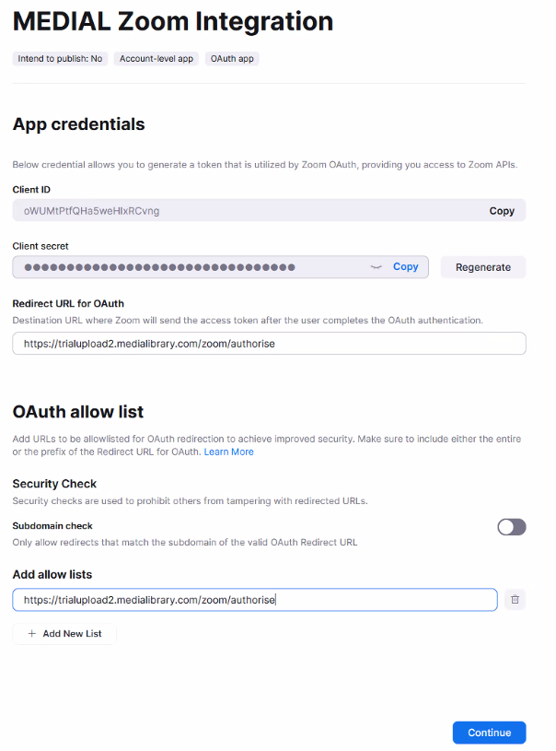Focus the Redirect URL for OAuth field

(269, 344)
